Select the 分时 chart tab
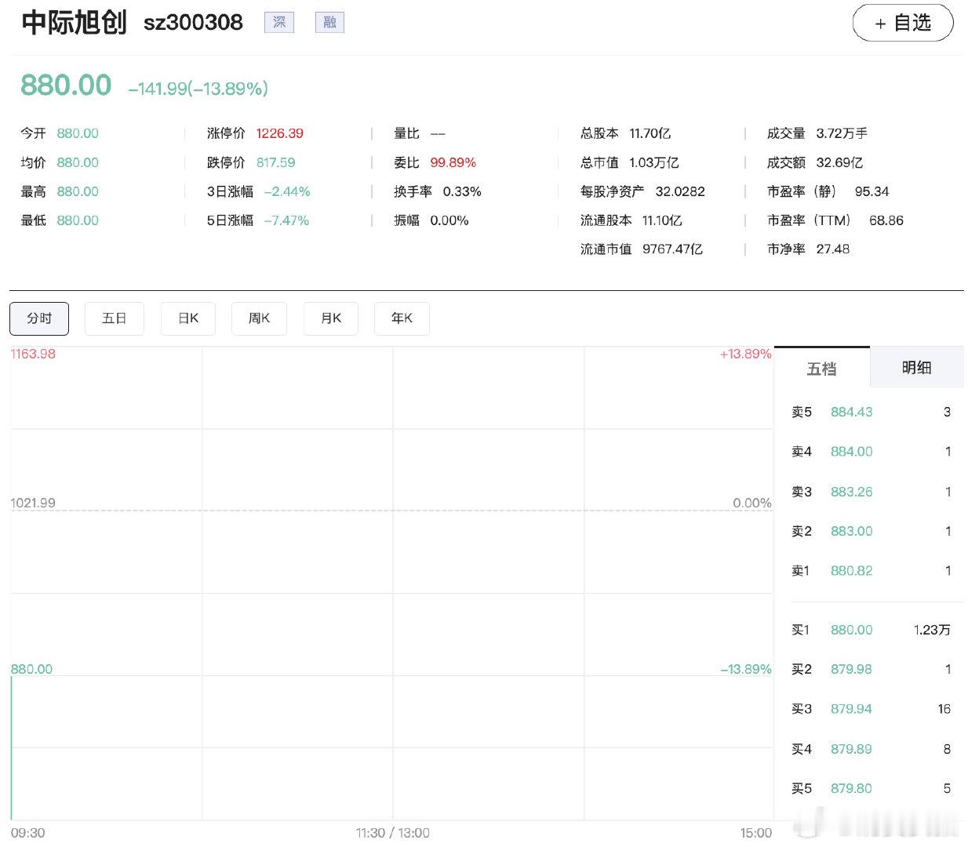Screen dimensions: 968x847 [39, 318]
